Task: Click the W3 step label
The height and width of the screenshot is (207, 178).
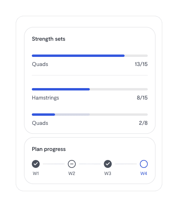Action: tap(108, 173)
